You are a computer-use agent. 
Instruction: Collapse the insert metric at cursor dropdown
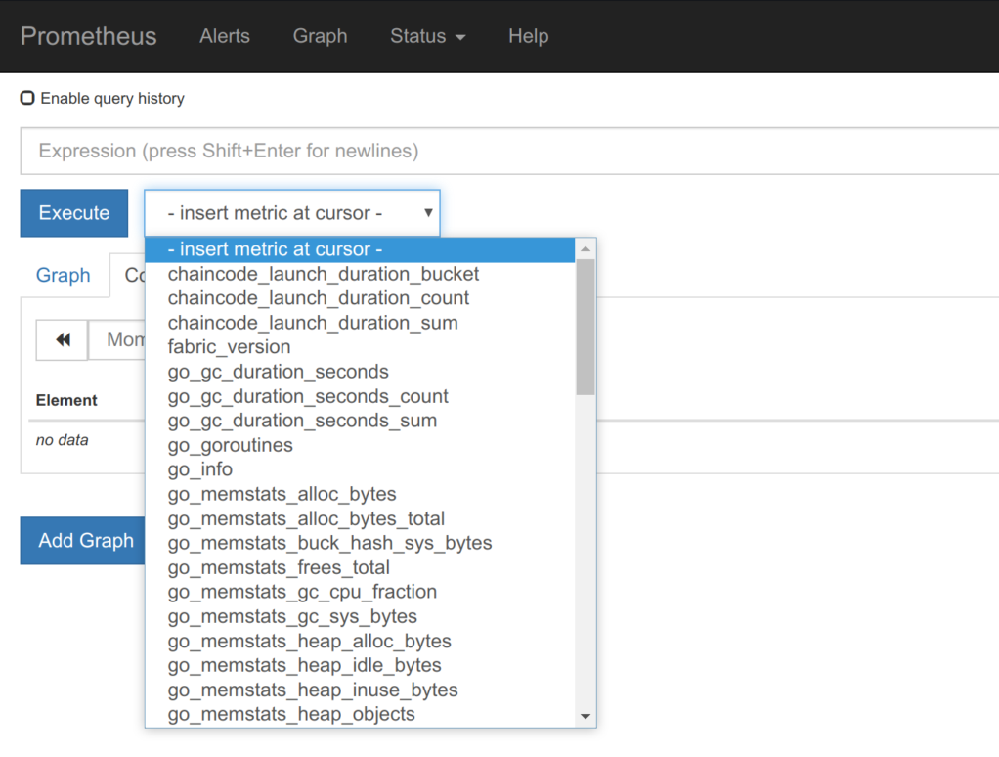click(292, 213)
